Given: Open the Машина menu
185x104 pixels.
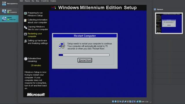Looking at the screenshot, I should click(x=27, y=1).
